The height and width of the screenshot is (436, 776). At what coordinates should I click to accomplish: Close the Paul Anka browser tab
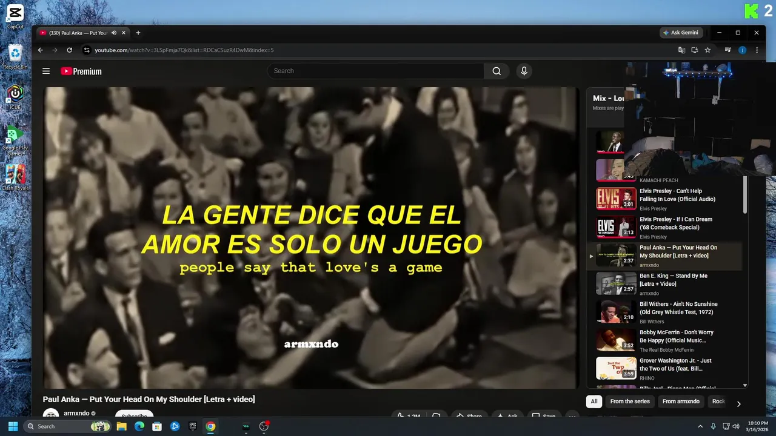124,33
